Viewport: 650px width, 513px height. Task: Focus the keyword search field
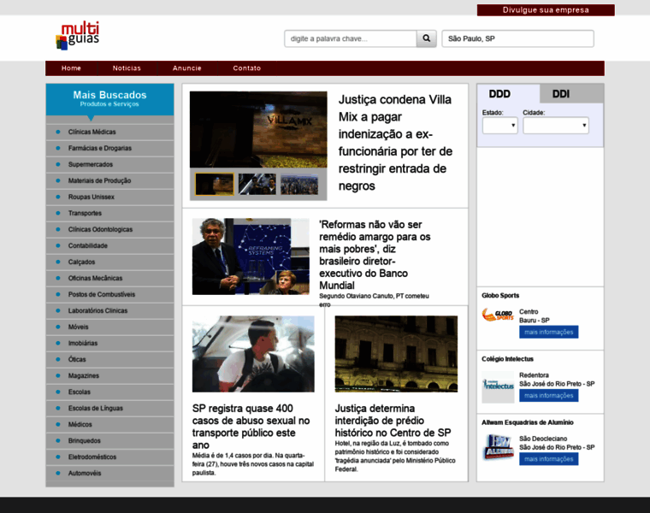coord(351,38)
